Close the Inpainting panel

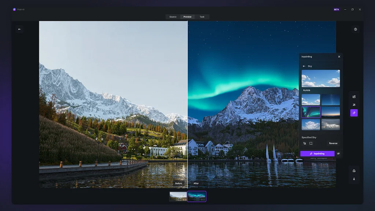339,57
